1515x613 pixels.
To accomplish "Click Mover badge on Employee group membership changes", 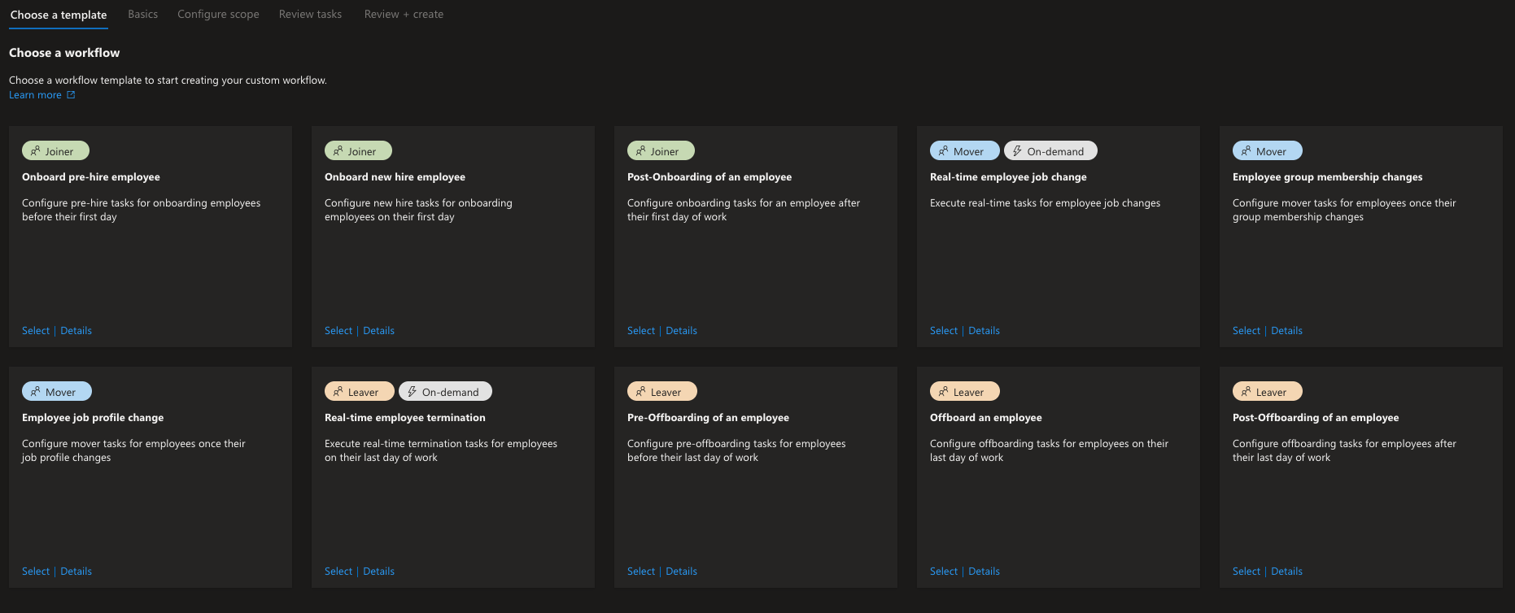I will coord(1267,151).
